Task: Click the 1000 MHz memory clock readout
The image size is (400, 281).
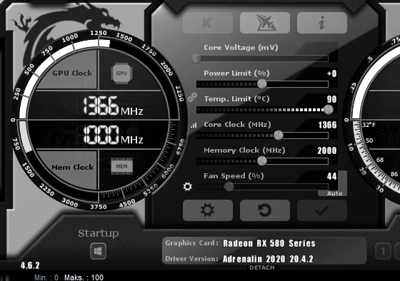Action: coord(113,135)
